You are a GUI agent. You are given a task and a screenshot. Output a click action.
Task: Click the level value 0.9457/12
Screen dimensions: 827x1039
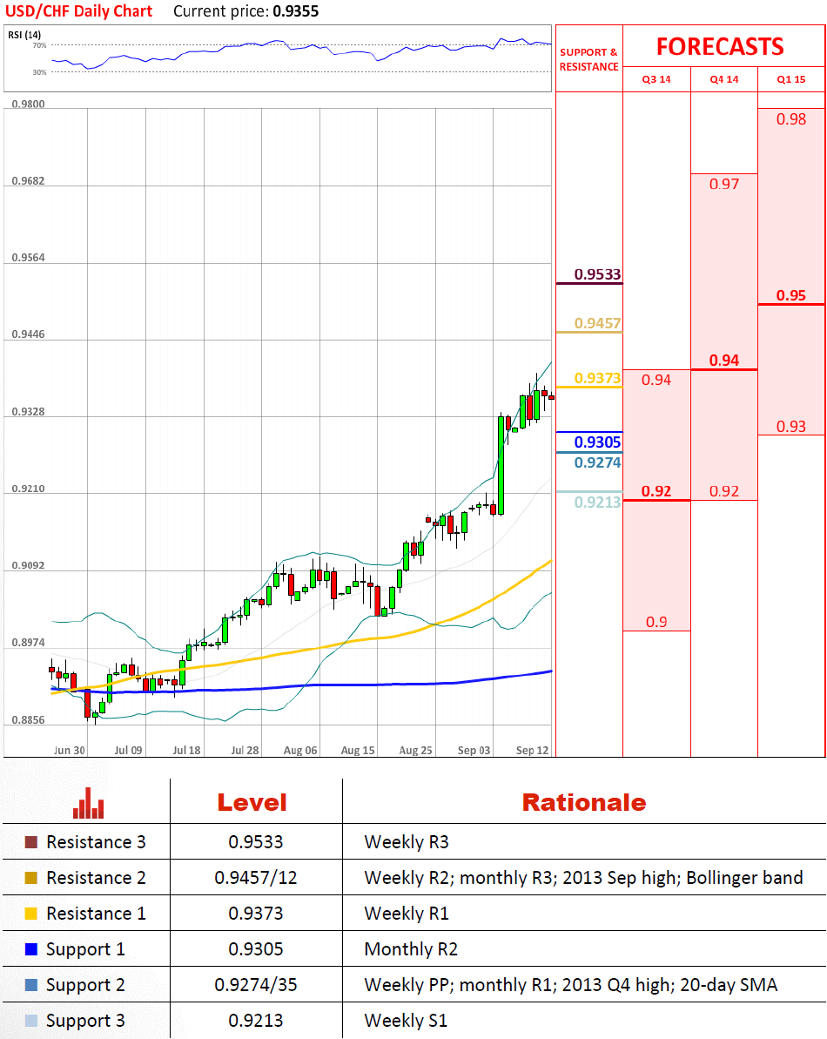tap(256, 878)
